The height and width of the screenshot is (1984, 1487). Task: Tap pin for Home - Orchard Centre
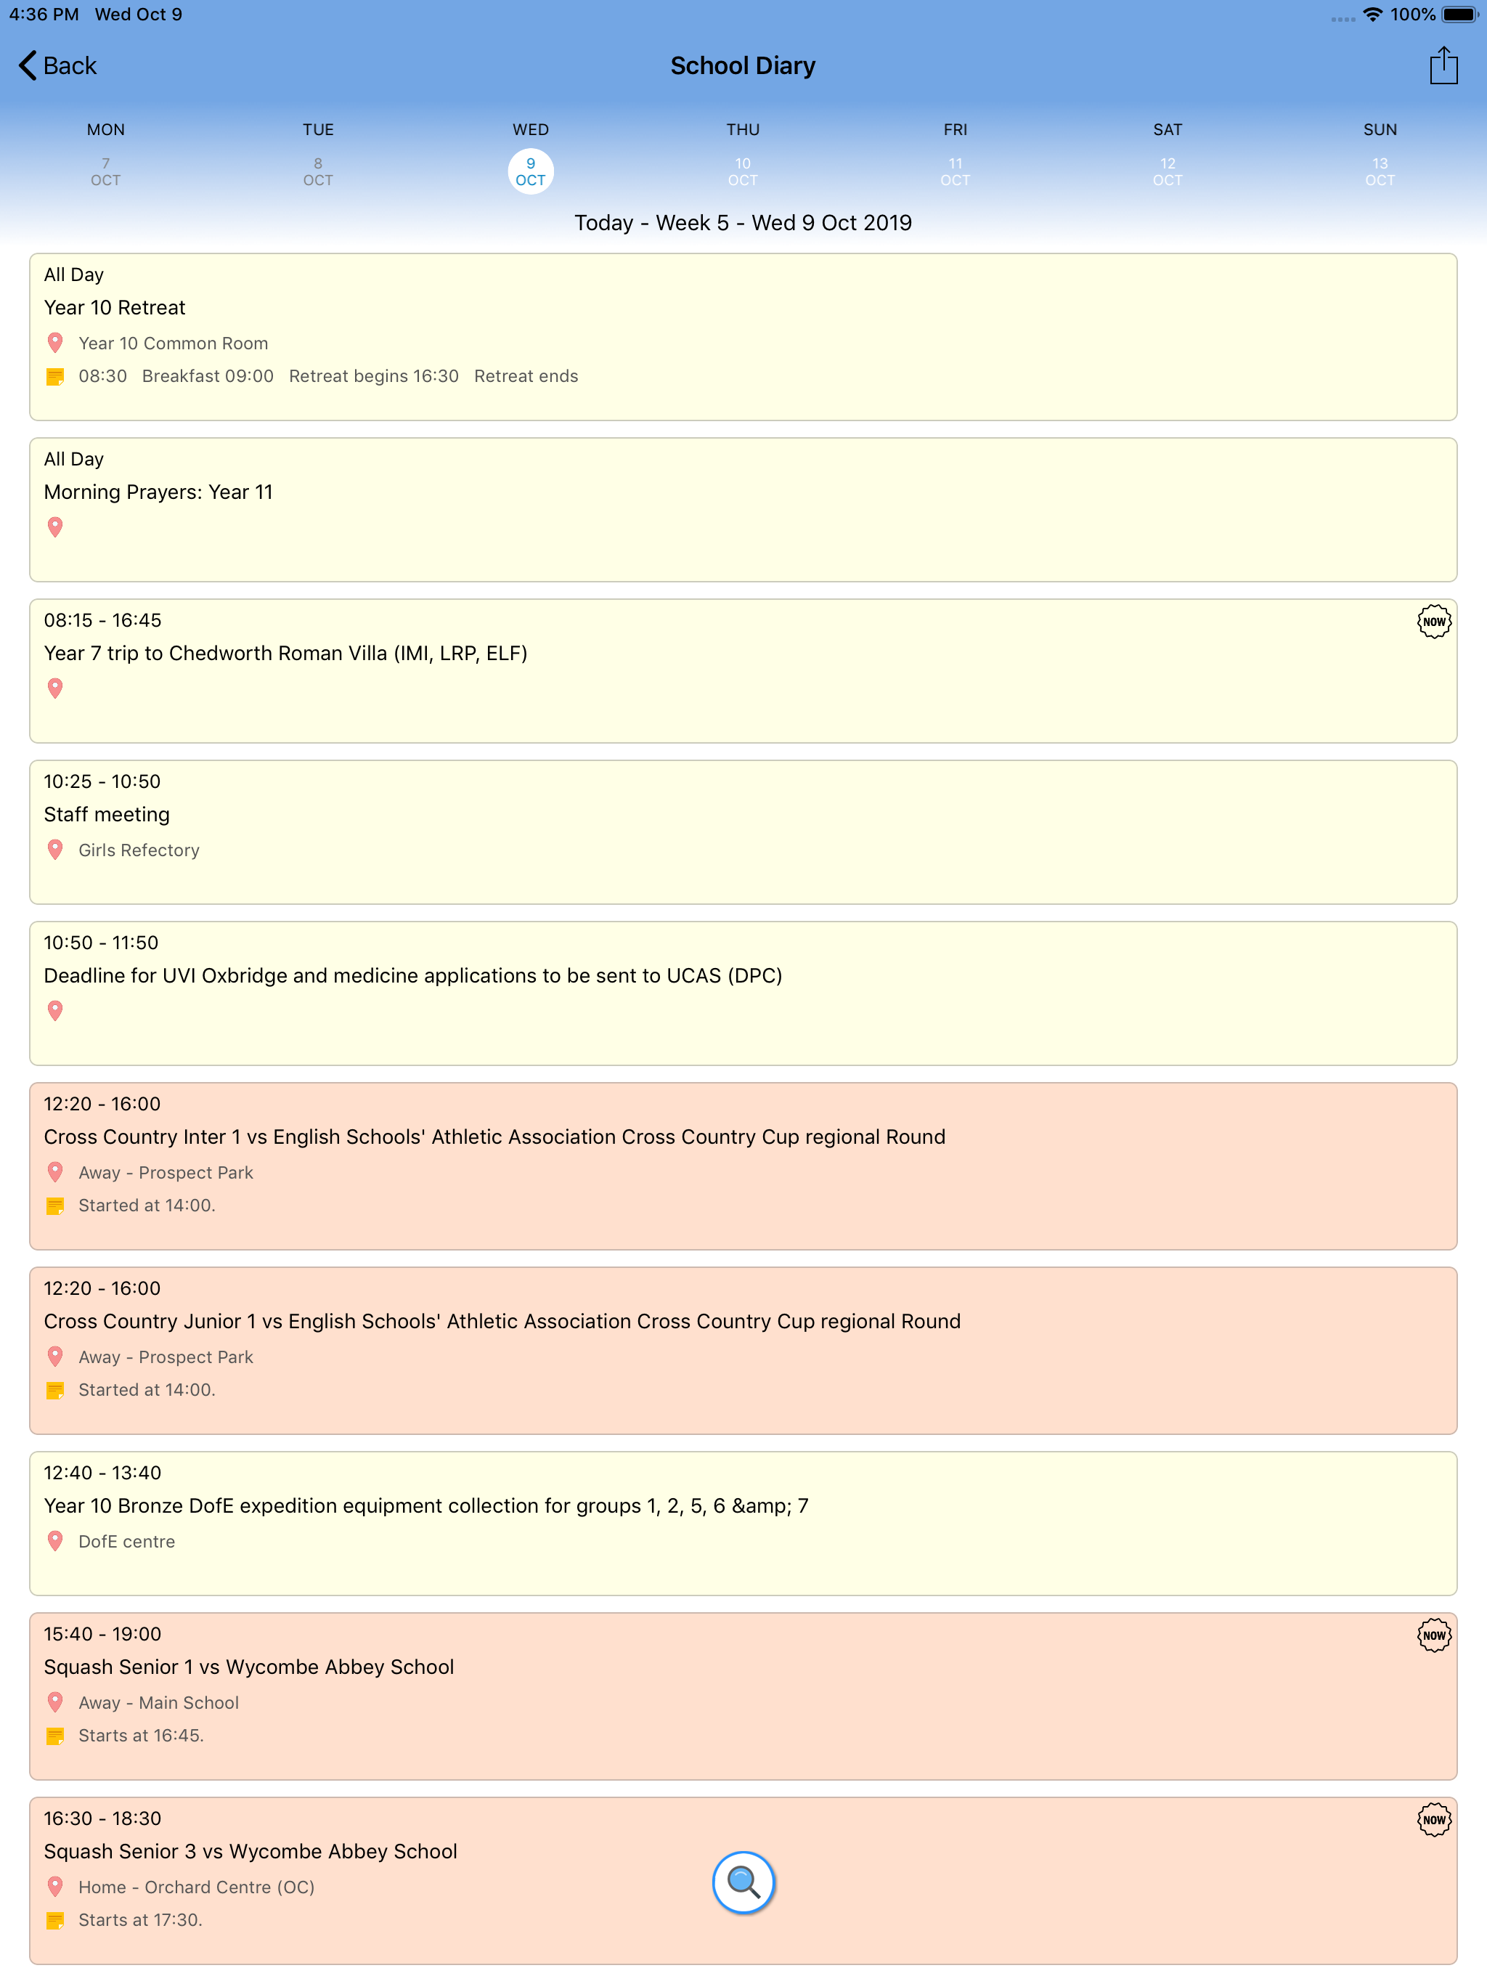[x=54, y=1886]
